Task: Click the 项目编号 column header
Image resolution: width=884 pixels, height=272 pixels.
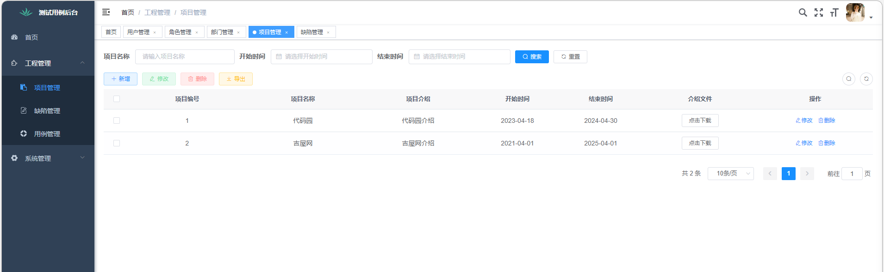Action: 187,99
